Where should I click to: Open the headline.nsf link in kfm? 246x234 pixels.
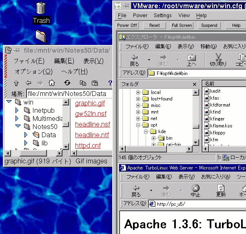[x=93, y=125]
